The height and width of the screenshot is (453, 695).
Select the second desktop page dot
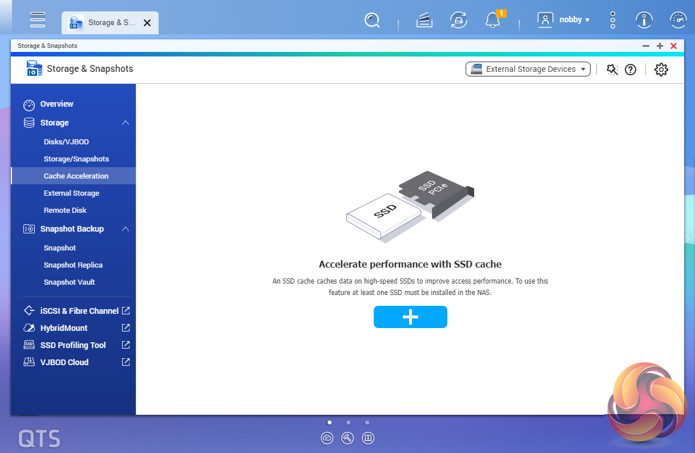click(348, 423)
